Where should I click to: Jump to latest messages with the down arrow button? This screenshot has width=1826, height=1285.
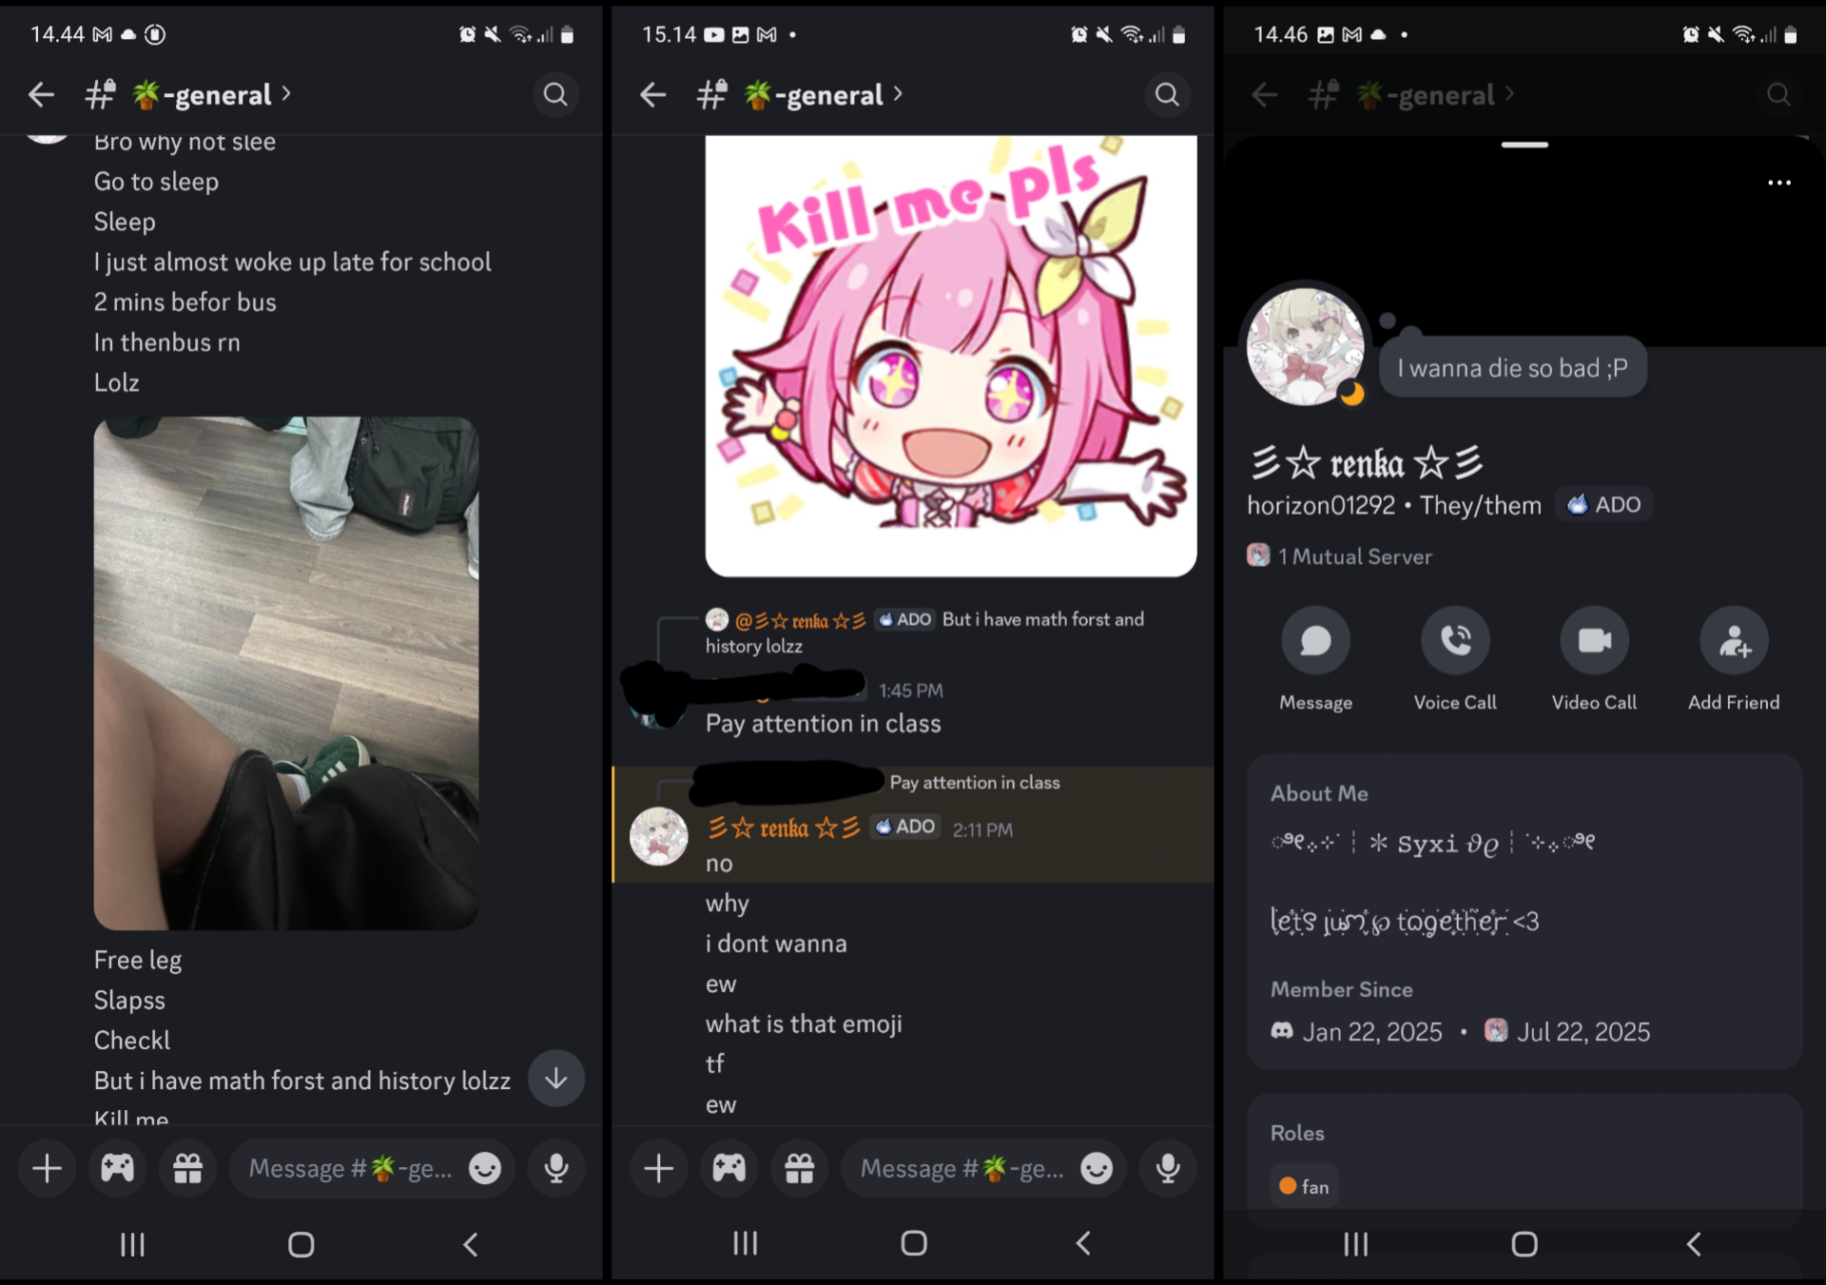tap(556, 1079)
